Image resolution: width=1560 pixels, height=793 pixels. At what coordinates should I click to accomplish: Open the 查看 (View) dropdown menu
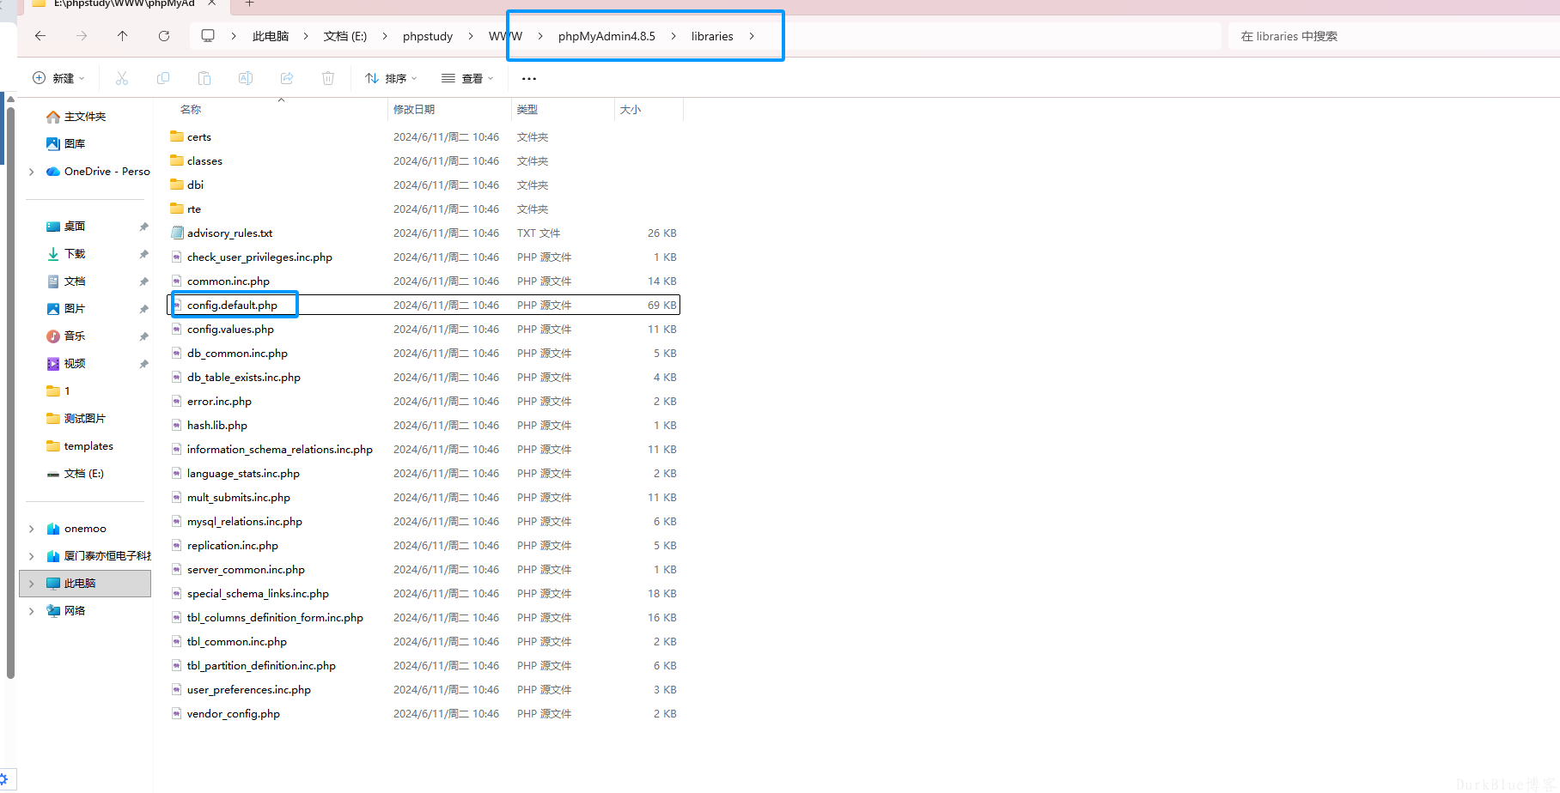pos(467,78)
